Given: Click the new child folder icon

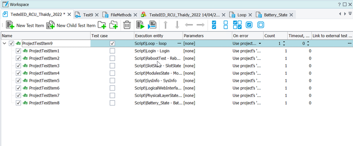Looking at the screenshot, I should (x=114, y=25).
